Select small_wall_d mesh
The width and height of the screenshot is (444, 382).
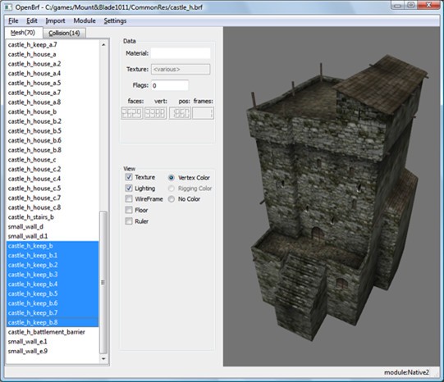pos(53,227)
